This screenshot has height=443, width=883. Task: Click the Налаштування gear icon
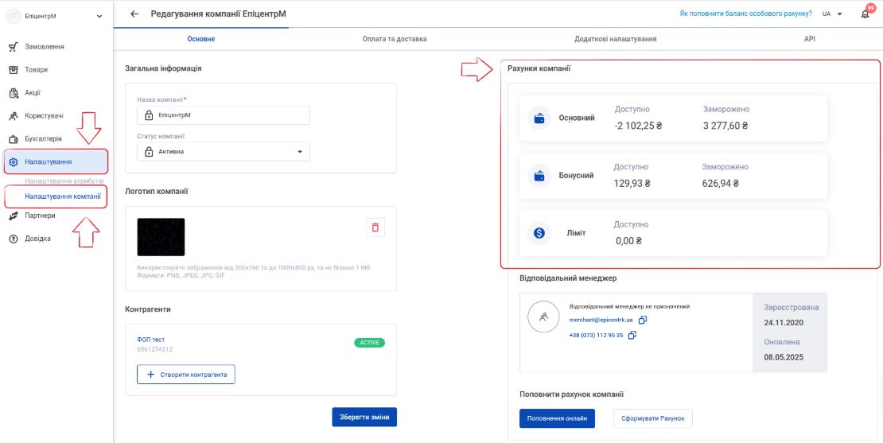tap(14, 162)
